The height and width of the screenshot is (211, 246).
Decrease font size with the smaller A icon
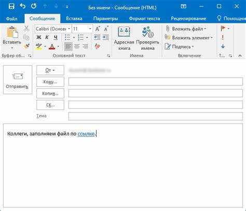pyautogui.click(x=106, y=29)
